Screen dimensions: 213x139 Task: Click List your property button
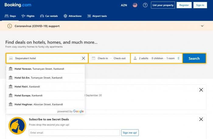click(163, 5)
